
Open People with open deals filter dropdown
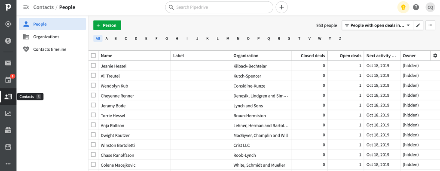(x=377, y=25)
